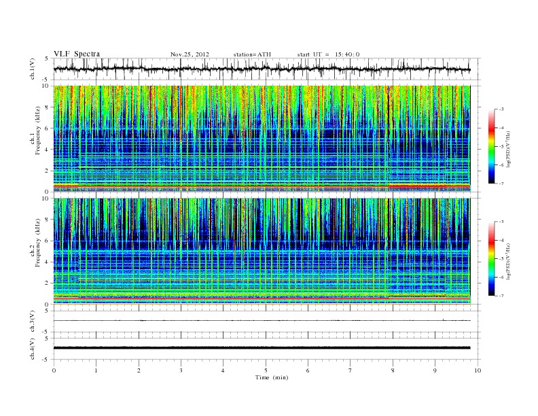The image size is (538, 416).
Task: Click the "8" tick on the time axis
Action: (393, 370)
